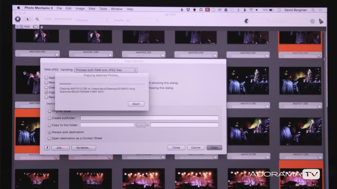This screenshot has height=189, width=337.
Task: Click the copying progress bar
Action: (102, 84)
